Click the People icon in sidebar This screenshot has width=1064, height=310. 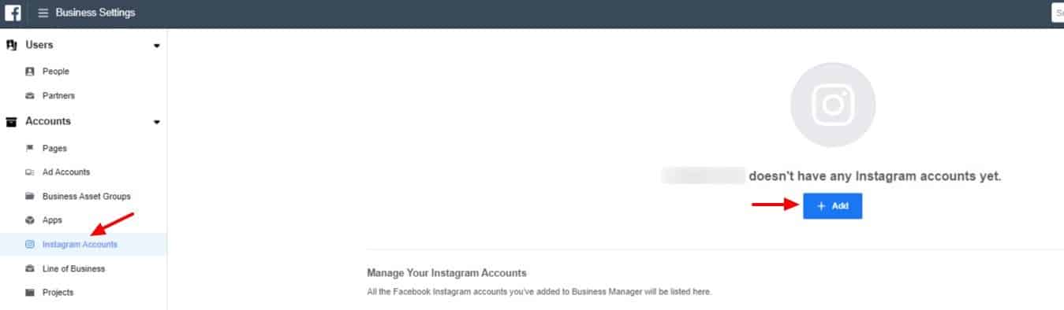click(30, 72)
